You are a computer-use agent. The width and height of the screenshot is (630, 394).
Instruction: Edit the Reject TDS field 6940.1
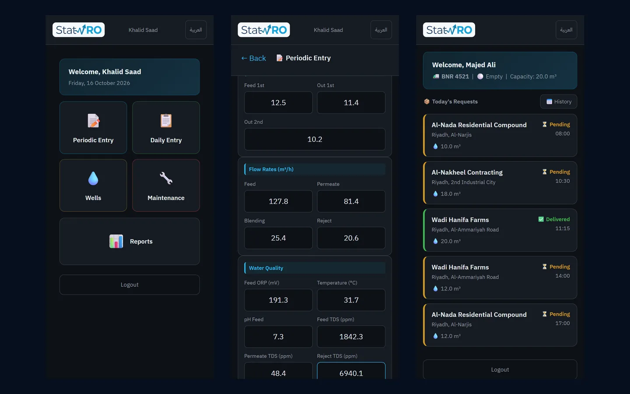point(351,371)
